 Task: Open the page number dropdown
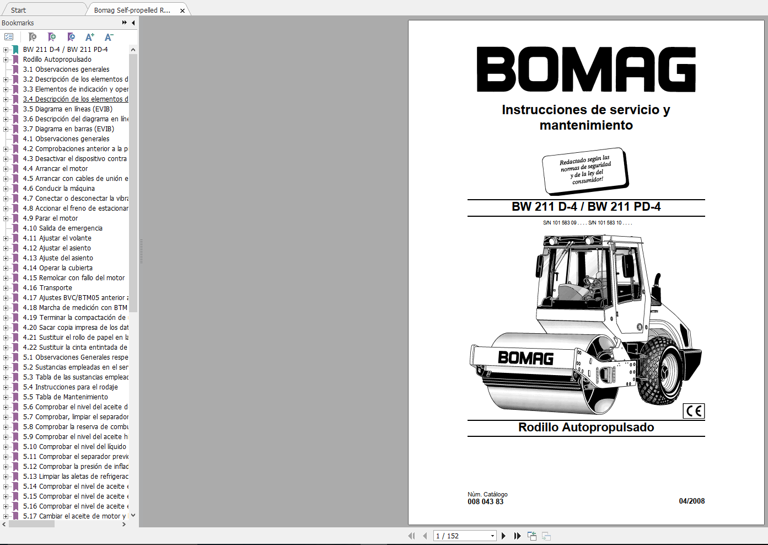pos(492,536)
